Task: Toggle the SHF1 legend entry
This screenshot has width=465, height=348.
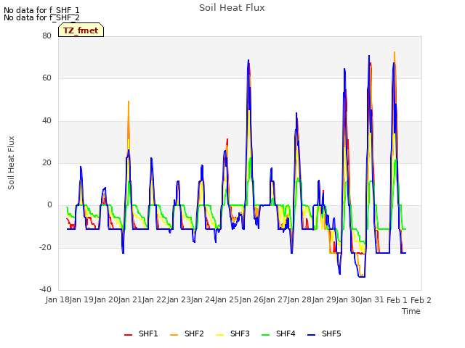Action: point(141,333)
